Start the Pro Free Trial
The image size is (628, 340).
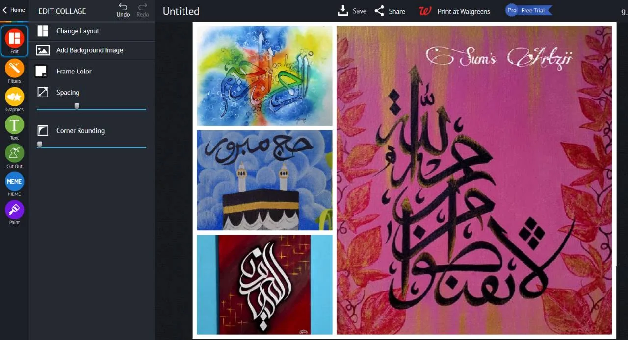point(529,10)
